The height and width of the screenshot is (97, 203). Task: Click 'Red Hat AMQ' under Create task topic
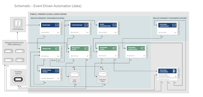click(x=75, y=33)
